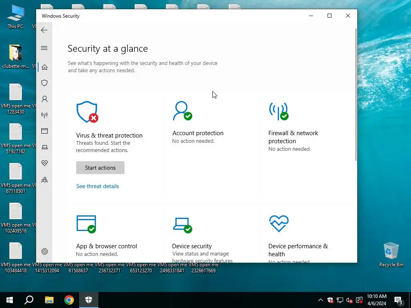411x308 pixels.
Task: Select desktop file VM5 open me 51927162
Action: click(x=16, y=138)
